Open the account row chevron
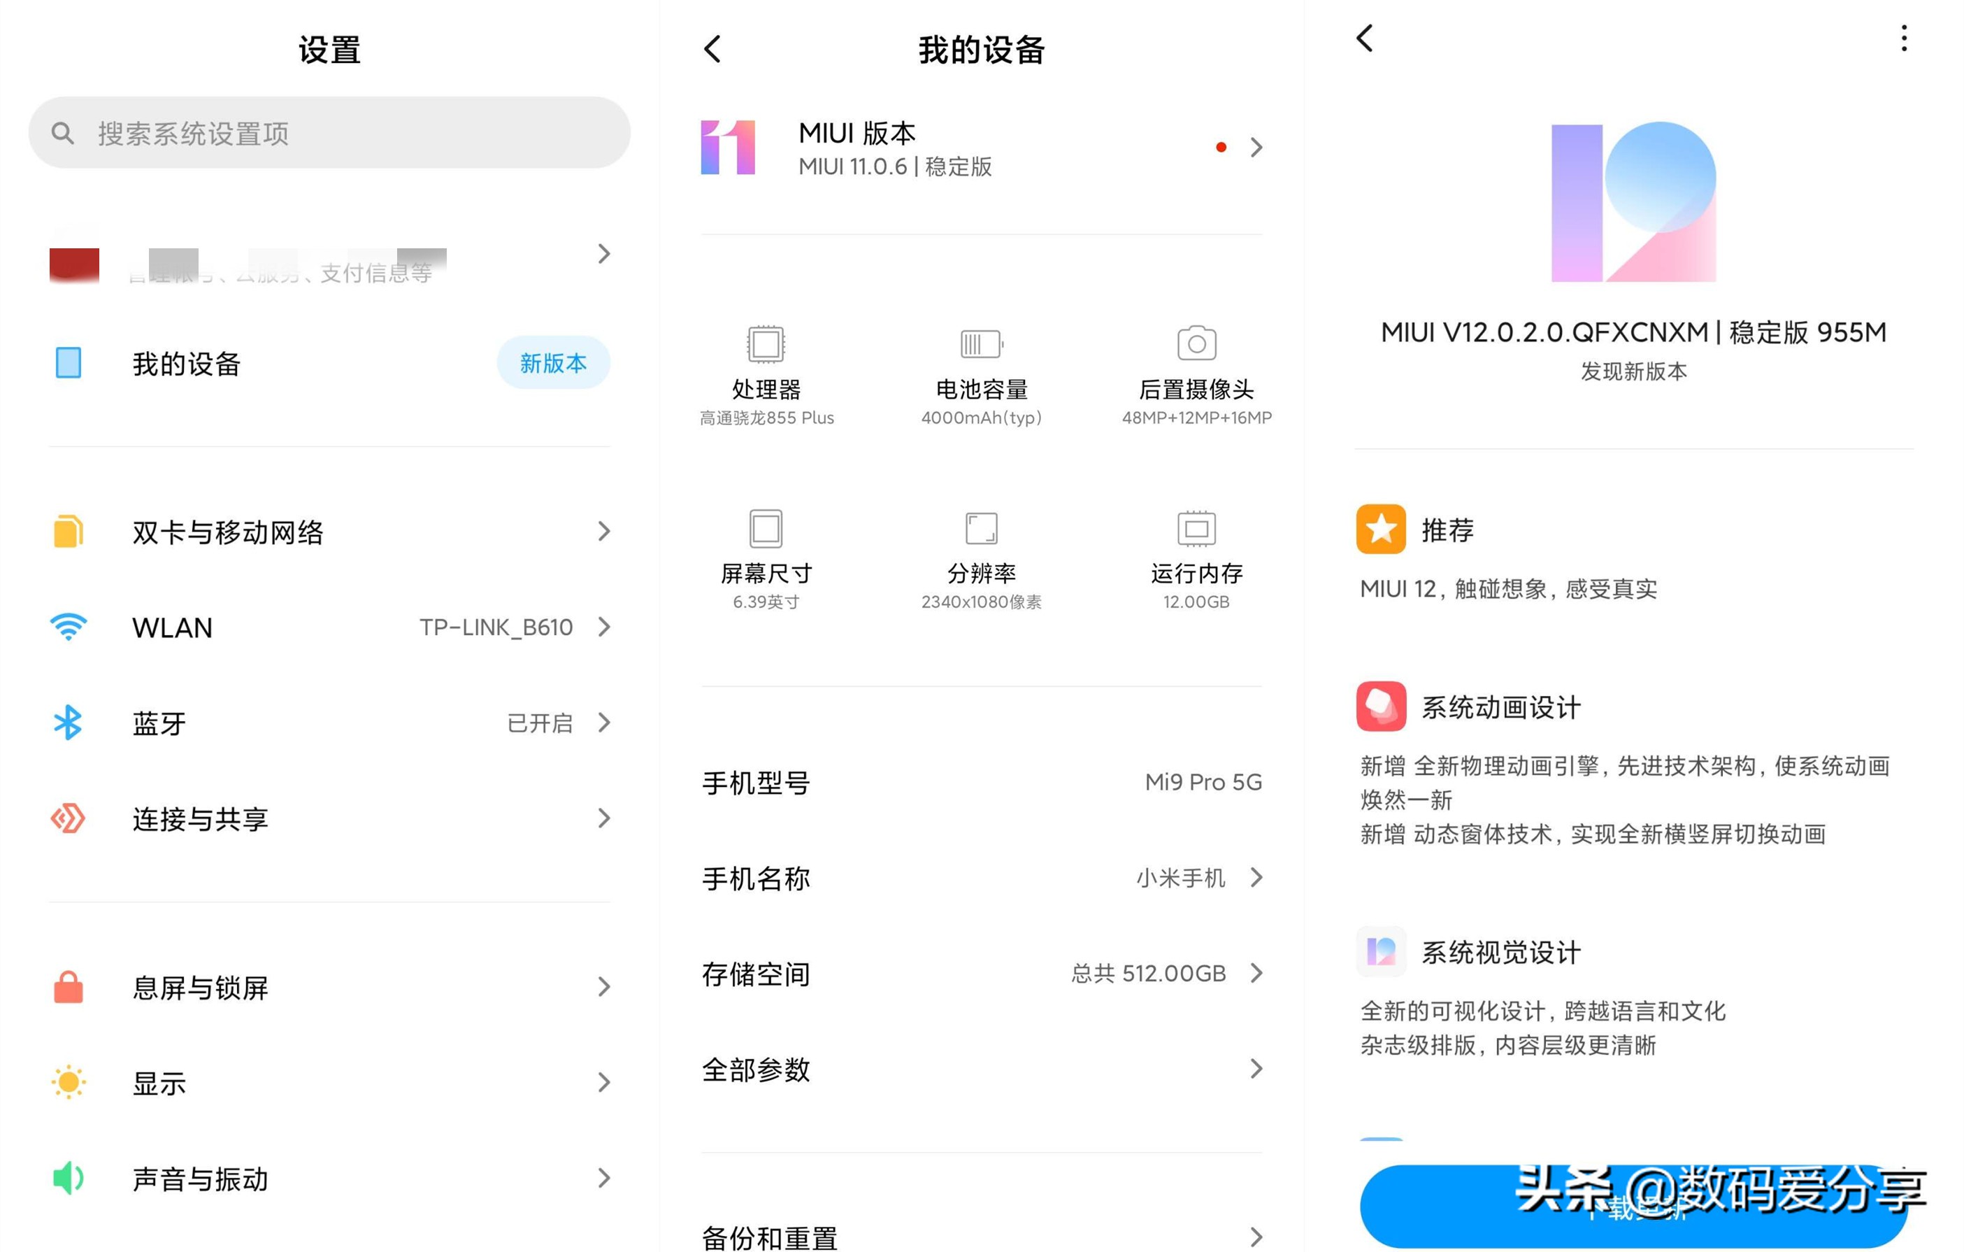The height and width of the screenshot is (1252, 1964). [x=603, y=254]
